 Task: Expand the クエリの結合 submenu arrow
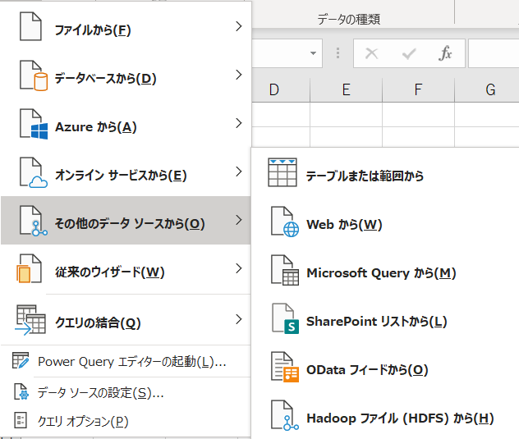coord(239,319)
